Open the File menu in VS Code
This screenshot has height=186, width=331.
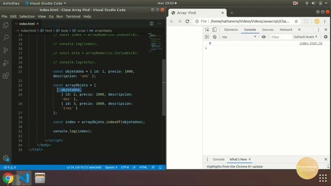coord(4,17)
